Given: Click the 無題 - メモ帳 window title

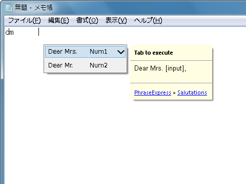Looking at the screenshot, I should click(x=33, y=8).
